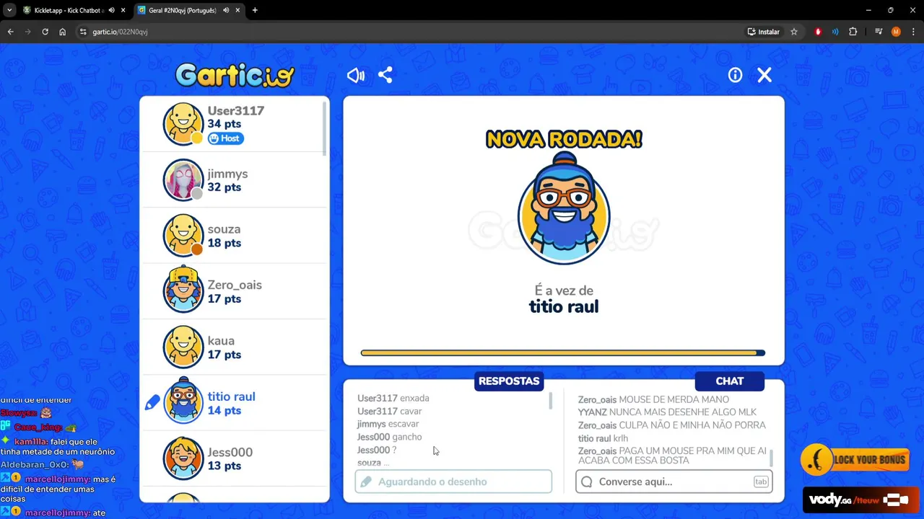Mute audio on the Geral #2N0qvj tab
The width and height of the screenshot is (924, 519).
[x=226, y=10]
